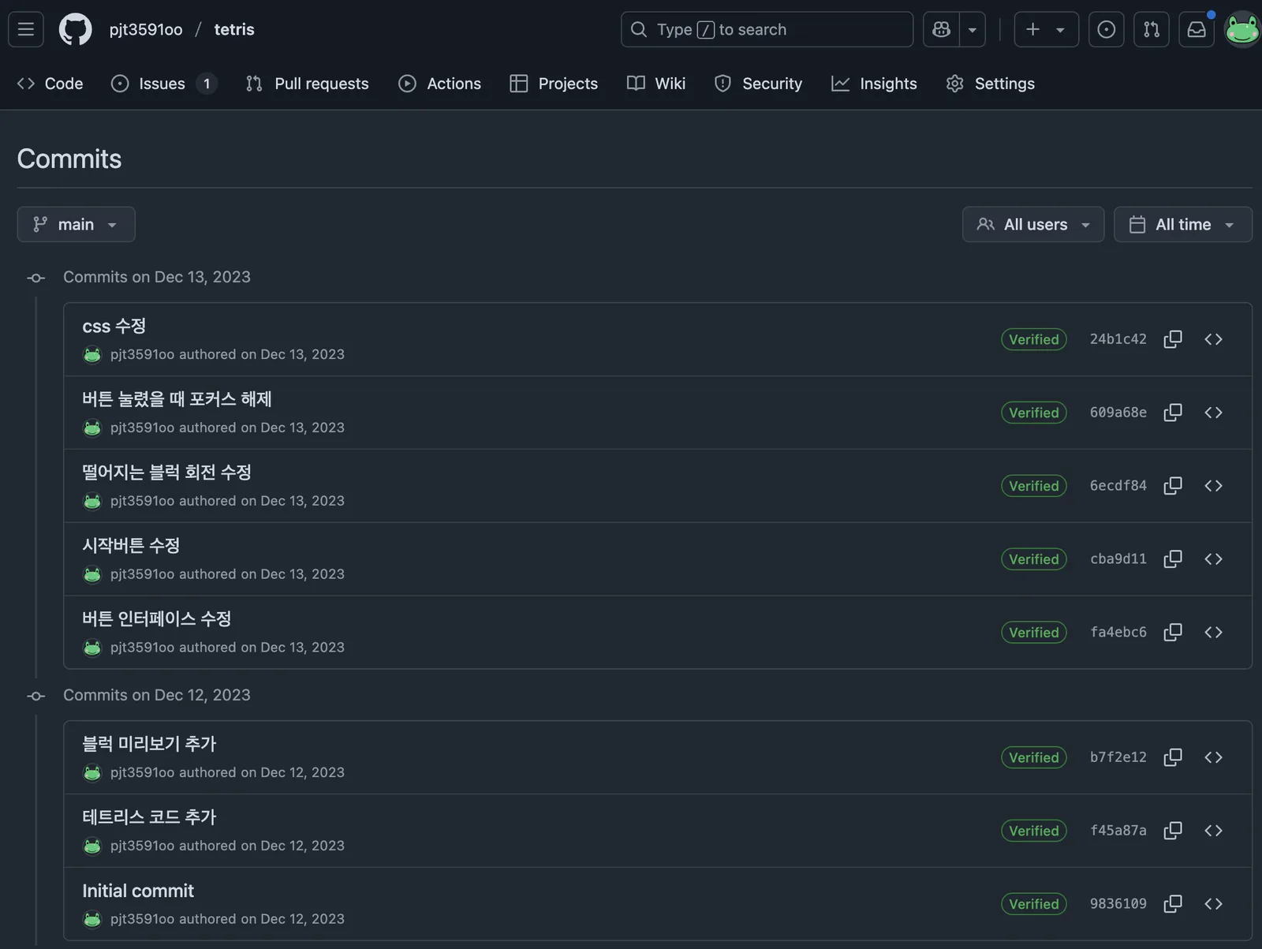Viewport: 1262px width, 949px height.
Task: Copy full SHA for commit cba9d11
Action: tap(1173, 559)
